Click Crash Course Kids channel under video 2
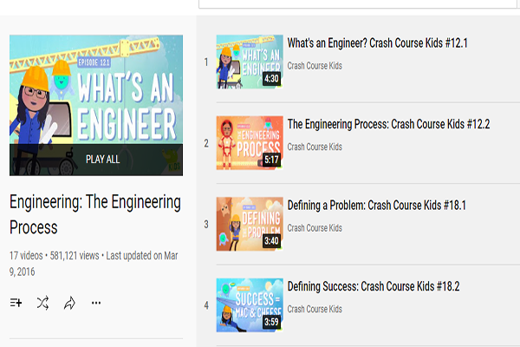 pos(315,147)
